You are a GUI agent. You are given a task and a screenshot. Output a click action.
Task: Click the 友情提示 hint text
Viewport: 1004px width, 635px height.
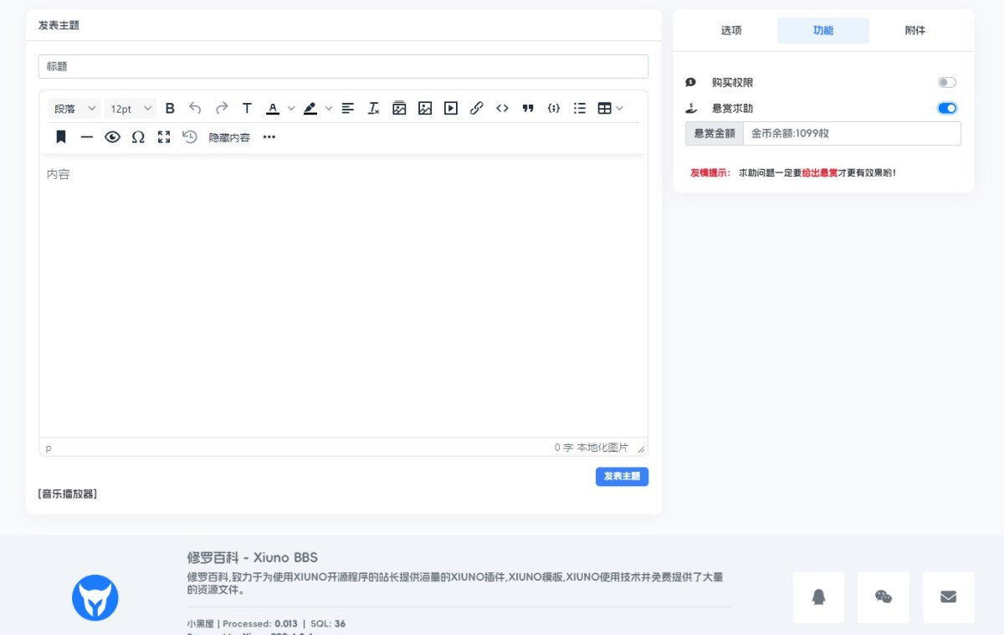[x=710, y=172]
